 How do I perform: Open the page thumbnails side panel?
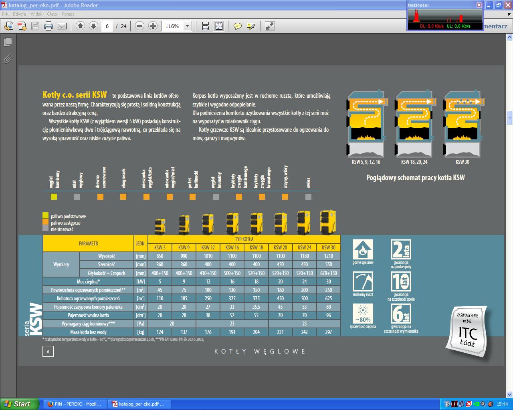click(8, 42)
